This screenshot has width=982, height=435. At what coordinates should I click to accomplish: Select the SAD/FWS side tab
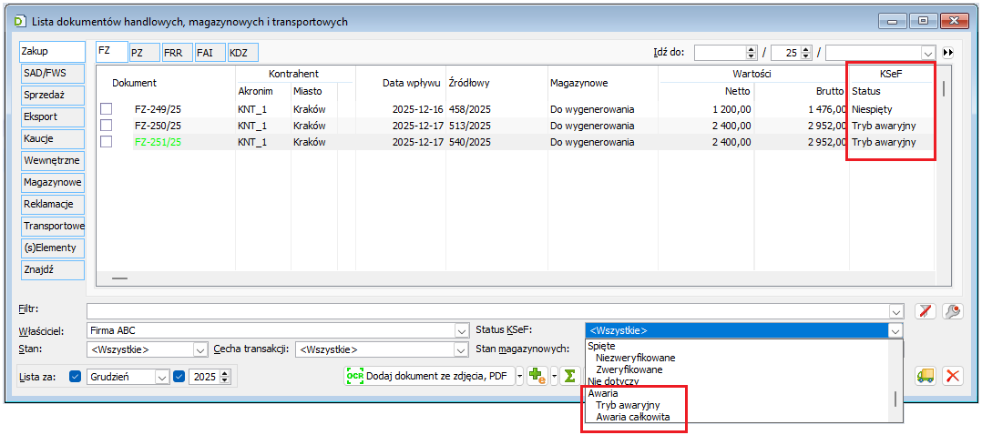(52, 73)
